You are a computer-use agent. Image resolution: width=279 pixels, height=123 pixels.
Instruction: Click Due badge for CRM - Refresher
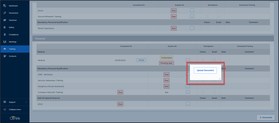click(166, 75)
